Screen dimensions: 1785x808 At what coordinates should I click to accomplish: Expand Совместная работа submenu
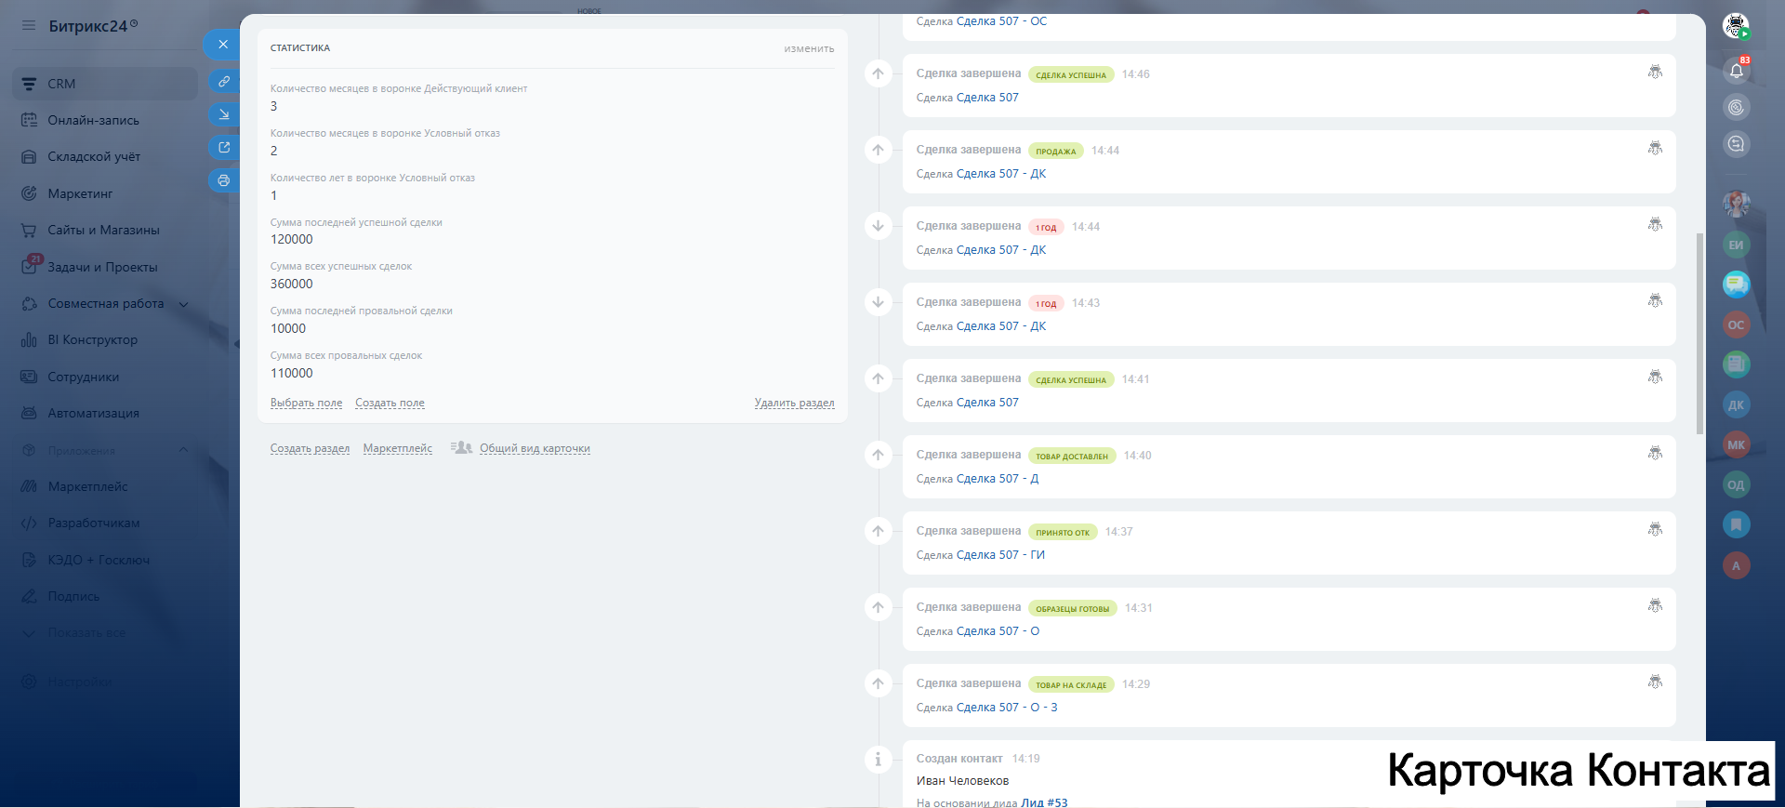pyautogui.click(x=184, y=304)
